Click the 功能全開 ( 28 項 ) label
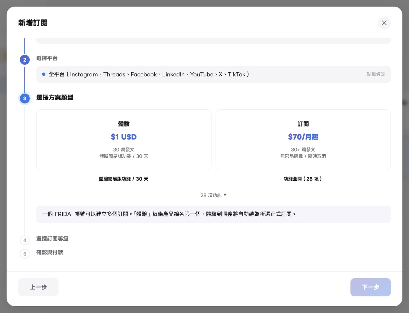Image resolution: width=409 pixels, height=313 pixels. coord(303,179)
